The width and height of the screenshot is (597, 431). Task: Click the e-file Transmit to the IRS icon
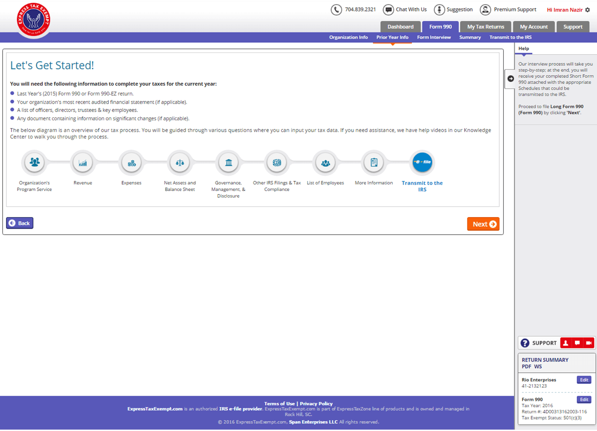tap(422, 162)
